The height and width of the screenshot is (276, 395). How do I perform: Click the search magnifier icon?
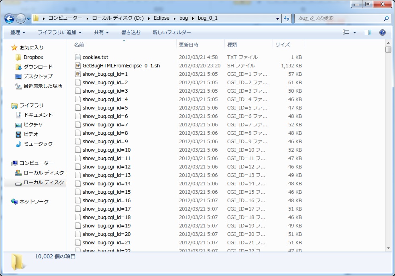386,18
